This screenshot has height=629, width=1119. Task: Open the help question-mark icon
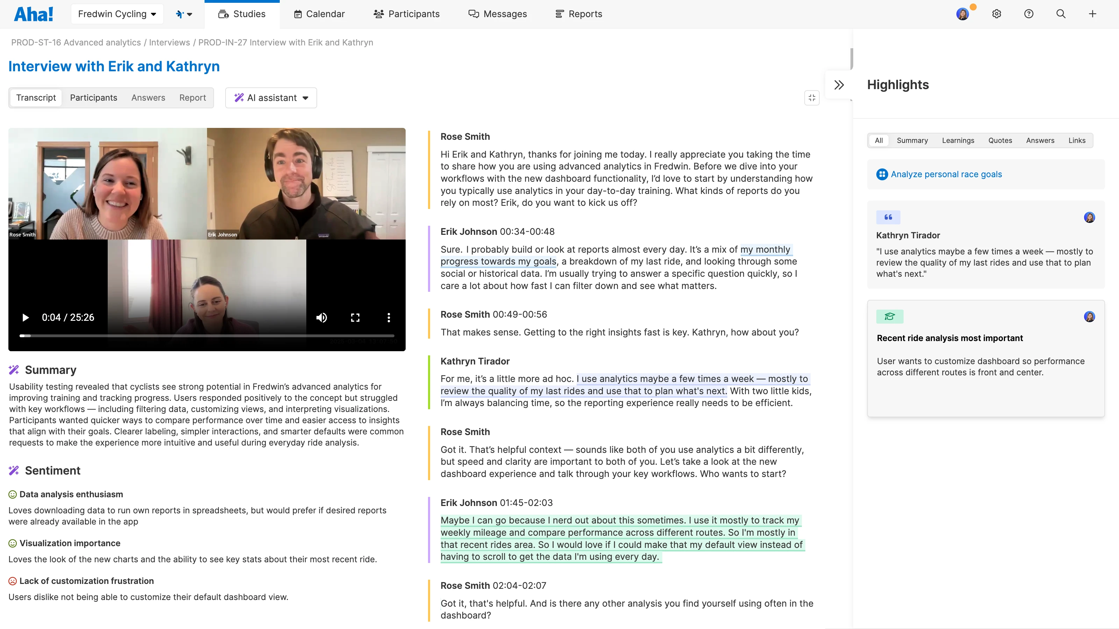tap(1029, 14)
